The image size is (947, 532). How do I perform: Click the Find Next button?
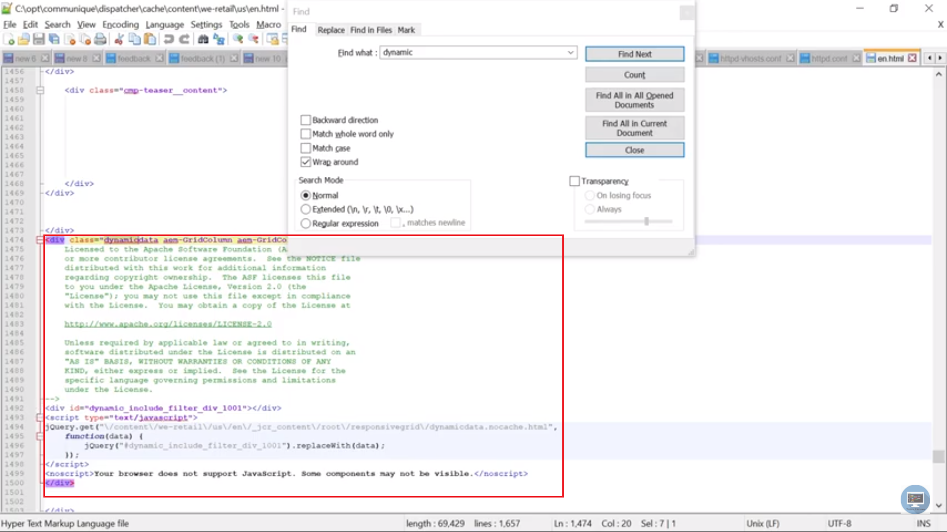(x=633, y=53)
